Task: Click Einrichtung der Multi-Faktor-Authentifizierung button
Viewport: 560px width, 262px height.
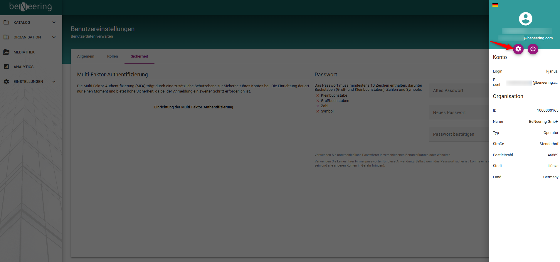Action: coord(194,107)
